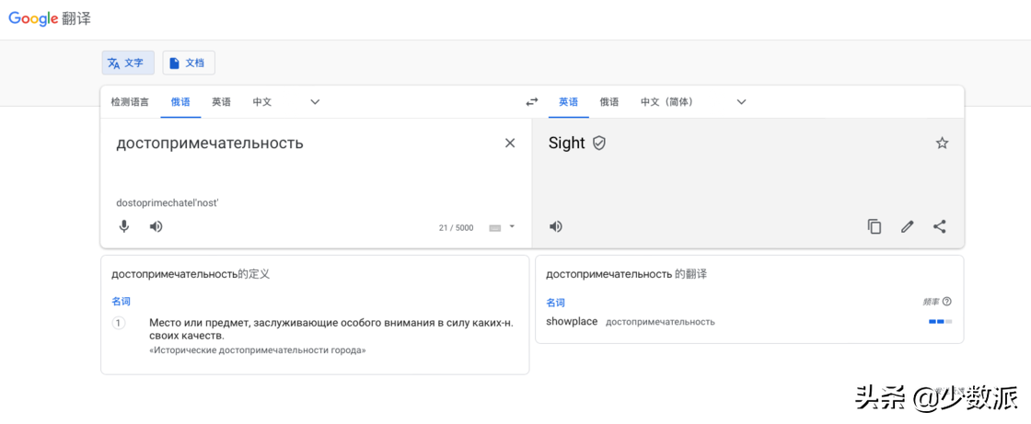The width and height of the screenshot is (1031, 424).
Task: Select the 文字 text translation mode
Action: [x=127, y=63]
